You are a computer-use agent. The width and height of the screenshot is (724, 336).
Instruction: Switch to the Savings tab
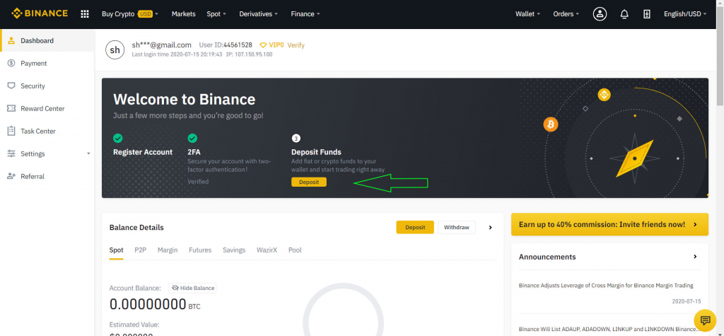click(234, 250)
